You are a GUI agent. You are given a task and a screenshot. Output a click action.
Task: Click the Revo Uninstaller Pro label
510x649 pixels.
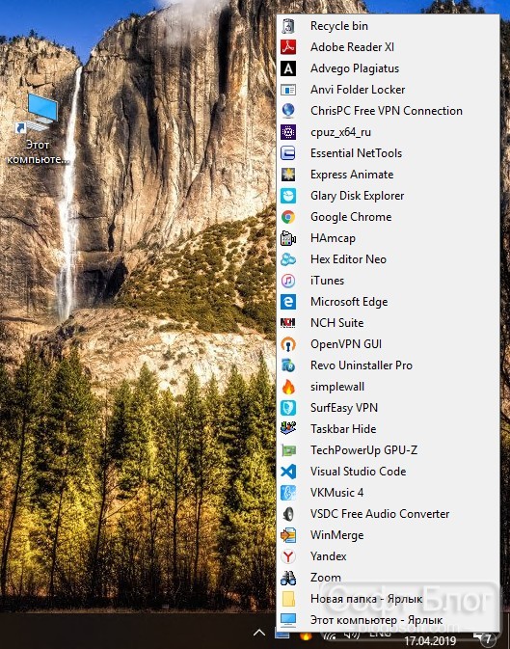coord(362,365)
